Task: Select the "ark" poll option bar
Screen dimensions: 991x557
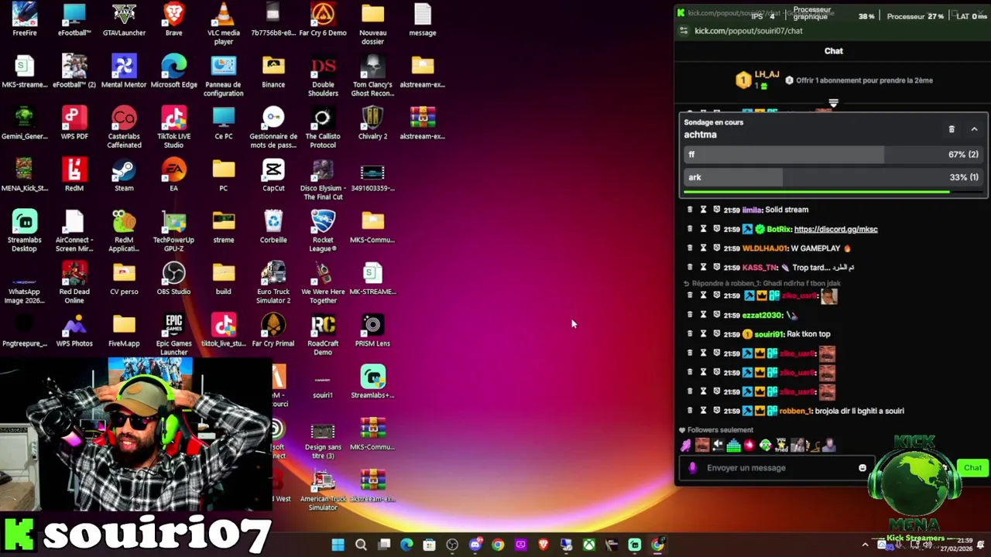Action: pyautogui.click(x=833, y=177)
